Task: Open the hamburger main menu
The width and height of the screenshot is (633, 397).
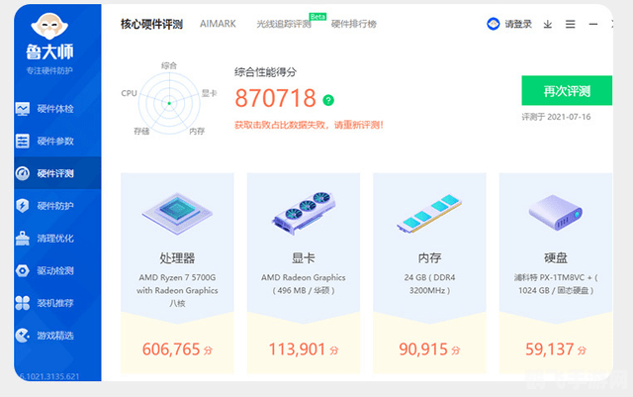Action: tap(570, 25)
